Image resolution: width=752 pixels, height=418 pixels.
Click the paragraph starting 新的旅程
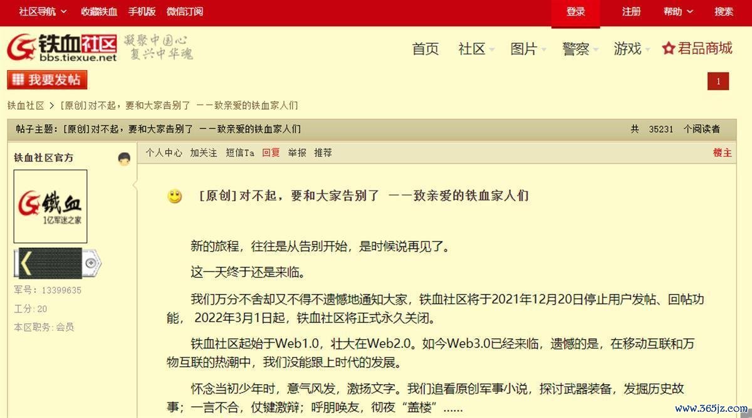pyautogui.click(x=320, y=246)
